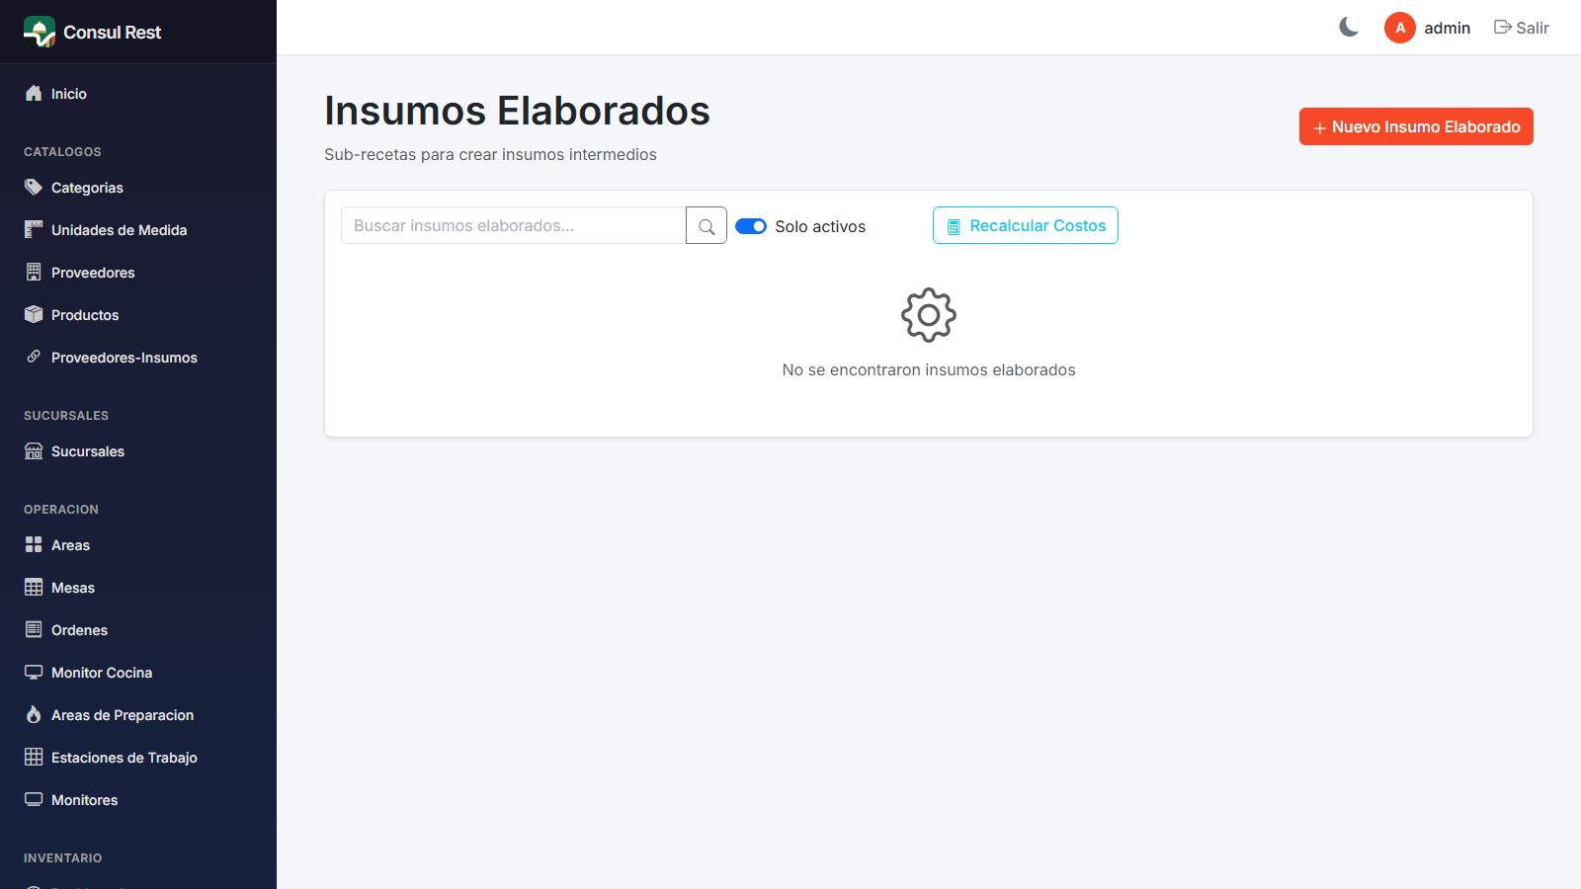Open Ordenes list
Screen dimensions: 1581x889
point(138,630)
